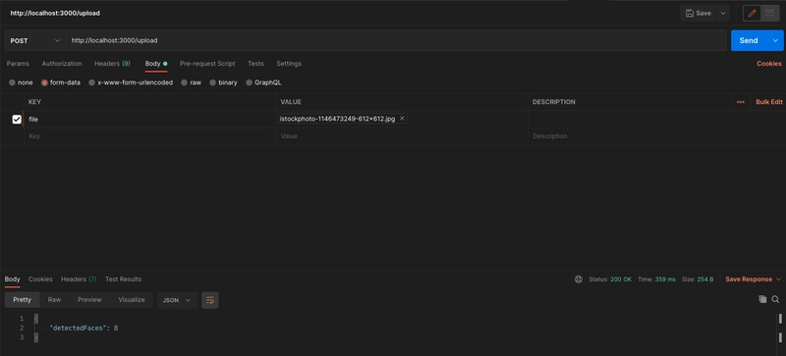Click the floppy disk Save button
This screenshot has height=356, width=786.
pos(699,14)
